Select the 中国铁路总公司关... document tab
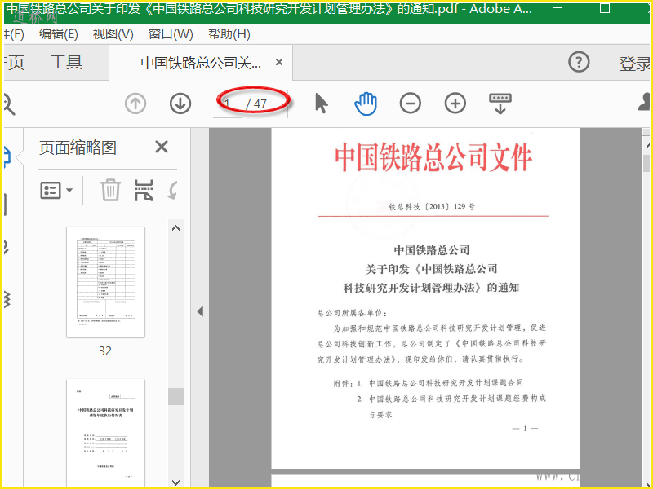 [x=201, y=63]
